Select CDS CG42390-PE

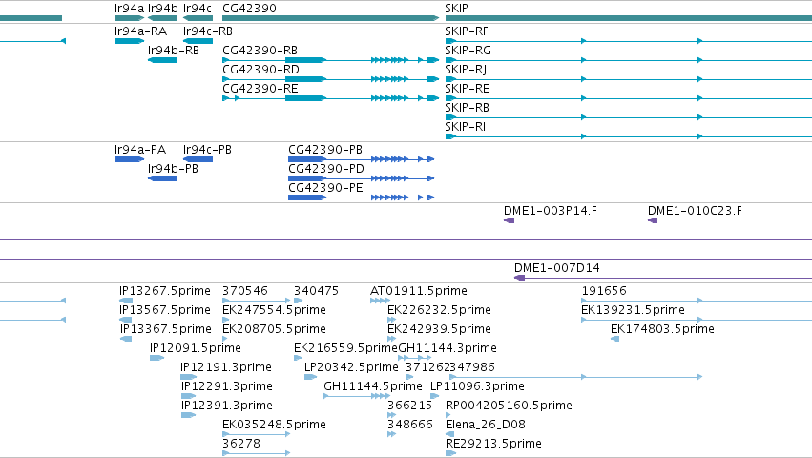[361, 198]
